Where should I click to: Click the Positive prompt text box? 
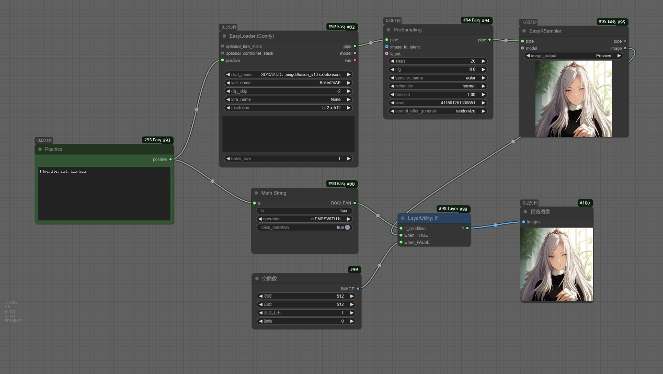pyautogui.click(x=104, y=194)
